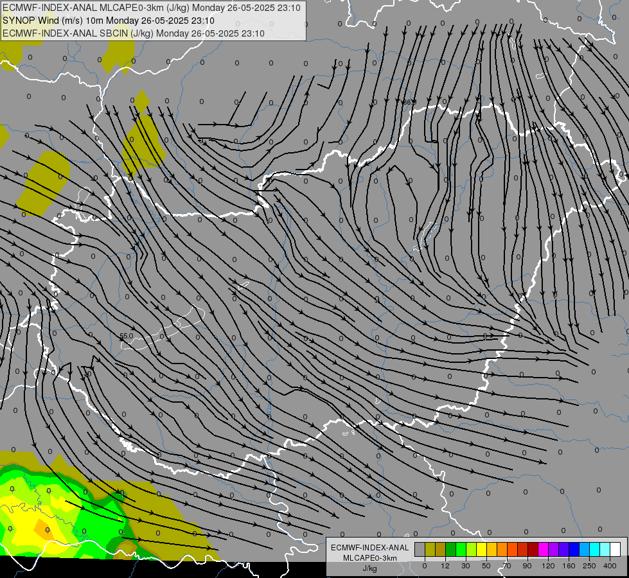This screenshot has height=578, width=629.
Task: Pick the magenta legend swatch
Action: 543,549
